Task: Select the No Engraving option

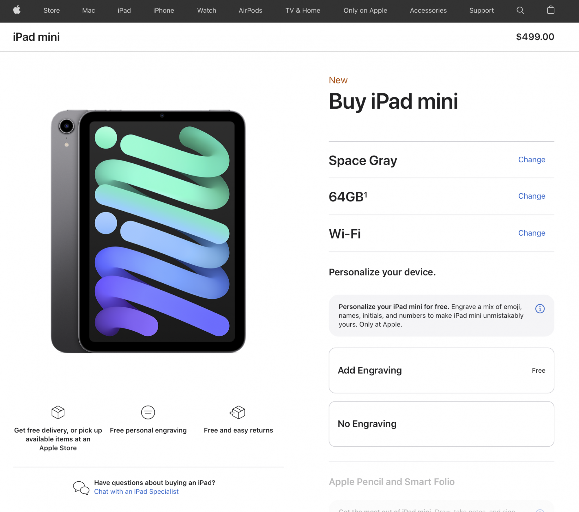Action: [441, 424]
